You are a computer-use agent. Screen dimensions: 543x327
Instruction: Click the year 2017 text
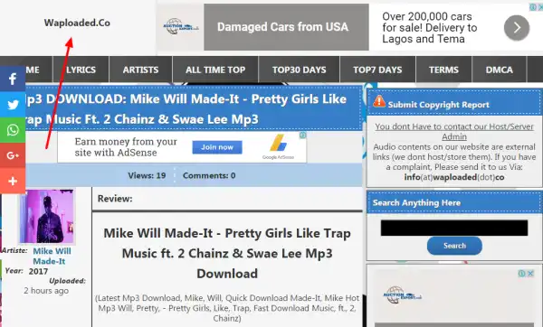[x=38, y=271]
